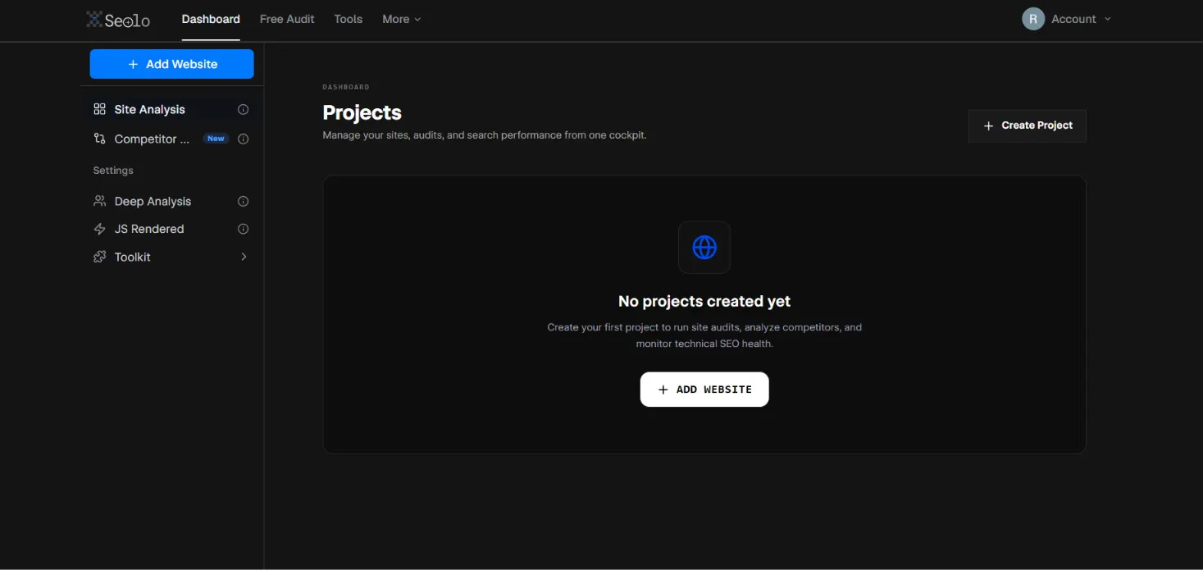Click the Seolo logo
Viewport: 1203px width, 570px height.
pyautogui.click(x=118, y=20)
